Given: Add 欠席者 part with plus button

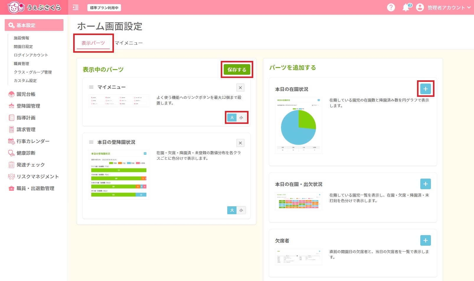Looking at the screenshot, I should click(x=425, y=240).
